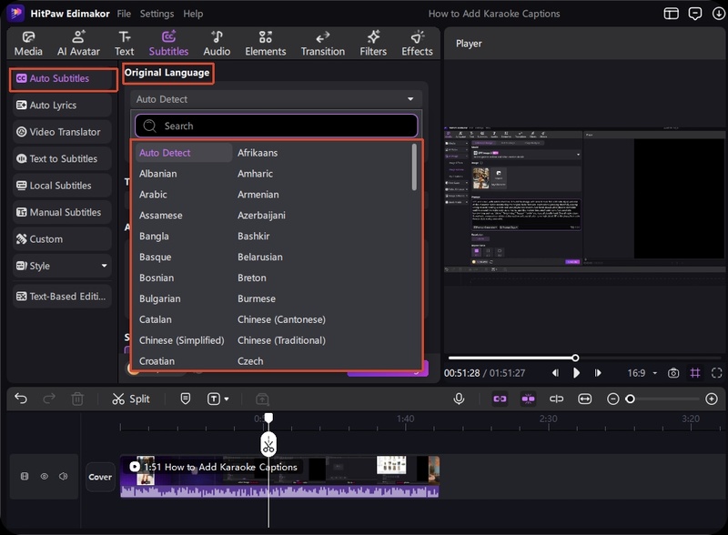Open the Transition tab

[323, 43]
